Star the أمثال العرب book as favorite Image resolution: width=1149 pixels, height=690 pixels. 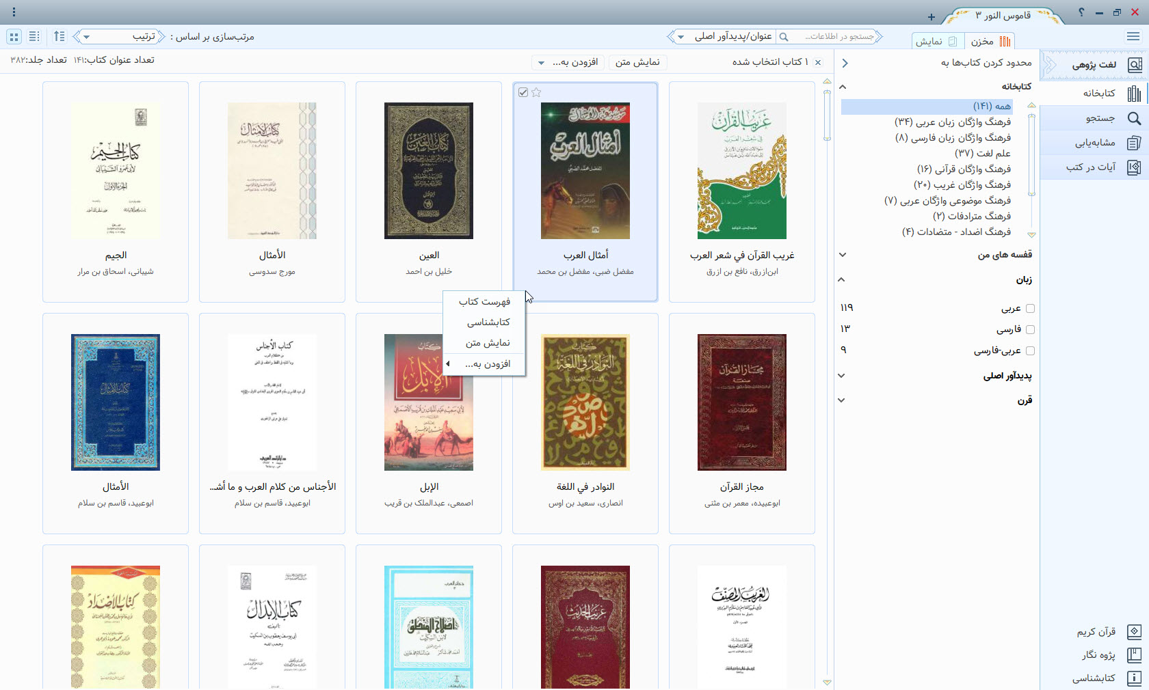pos(536,92)
